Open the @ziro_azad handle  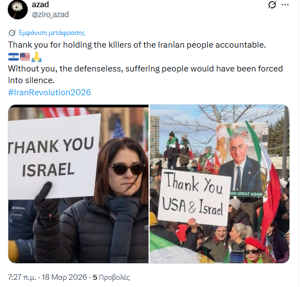click(50, 14)
